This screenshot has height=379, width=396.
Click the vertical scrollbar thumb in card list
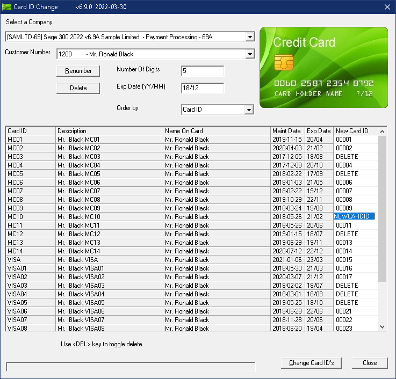click(383, 209)
